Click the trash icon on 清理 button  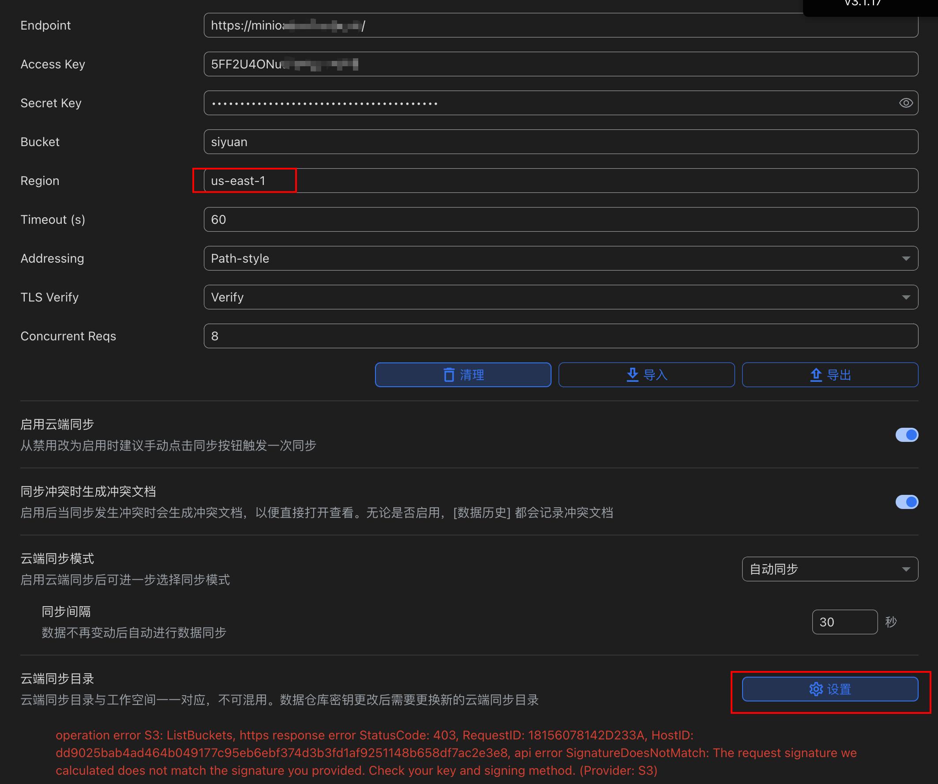(448, 375)
